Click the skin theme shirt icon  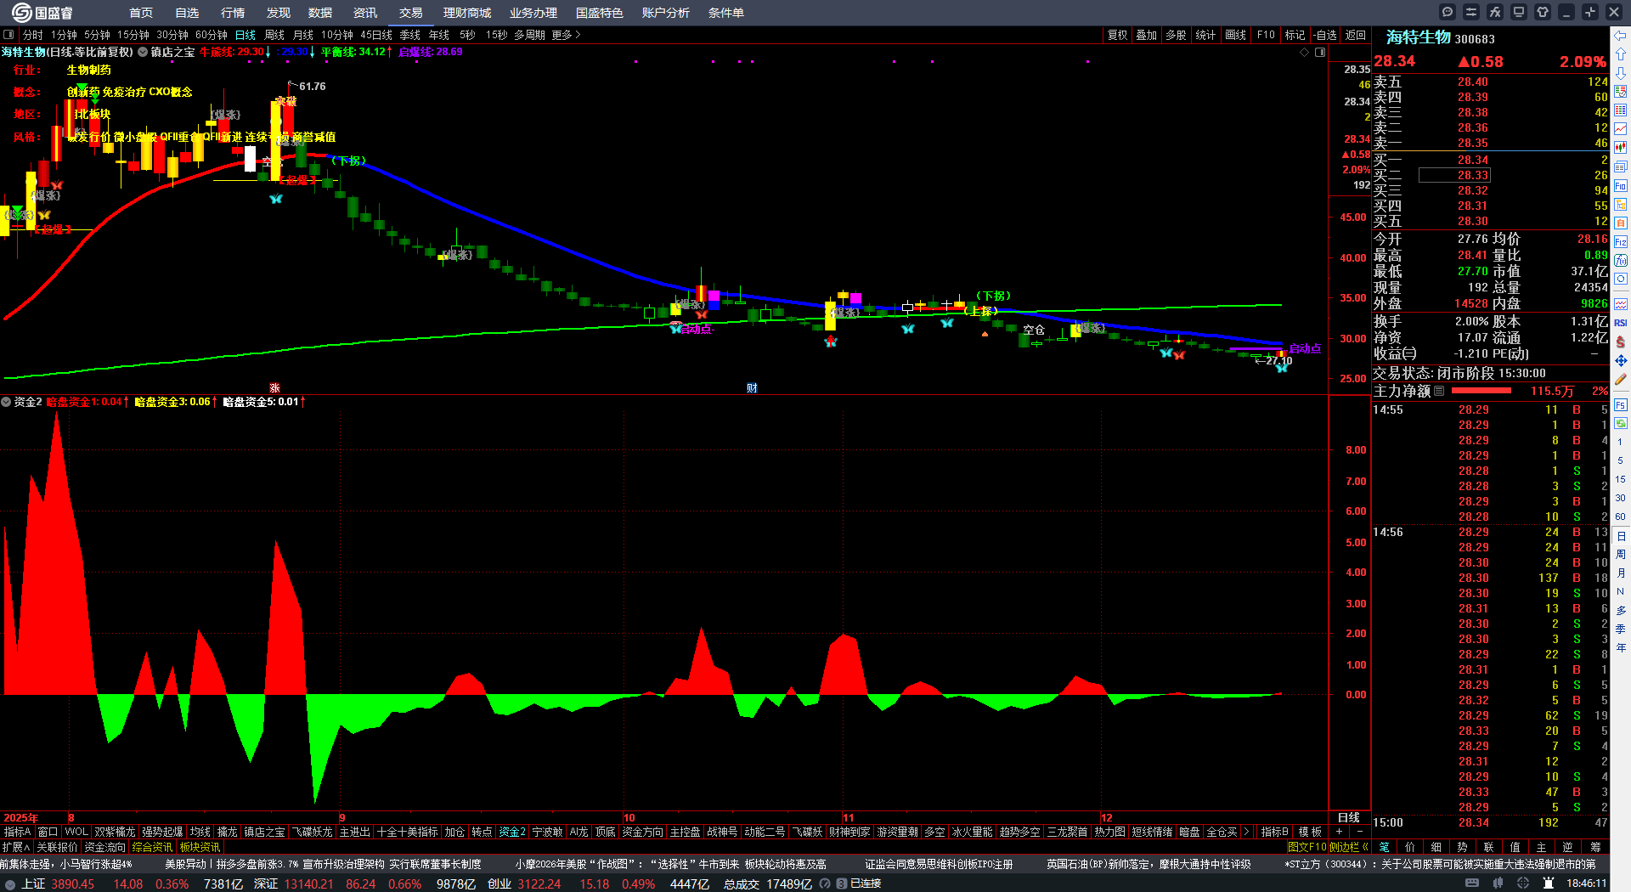[1543, 12]
